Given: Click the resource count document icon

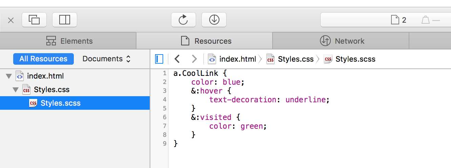Looking at the screenshot, I should (x=395, y=20).
